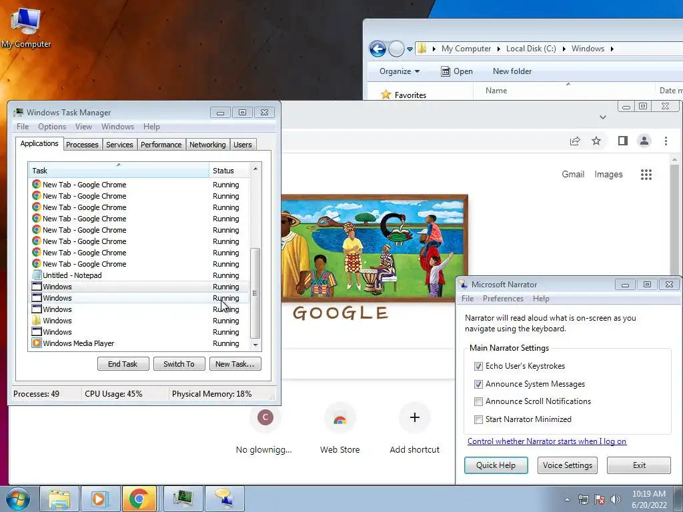Click the Chrome tab search chevron

(603, 117)
